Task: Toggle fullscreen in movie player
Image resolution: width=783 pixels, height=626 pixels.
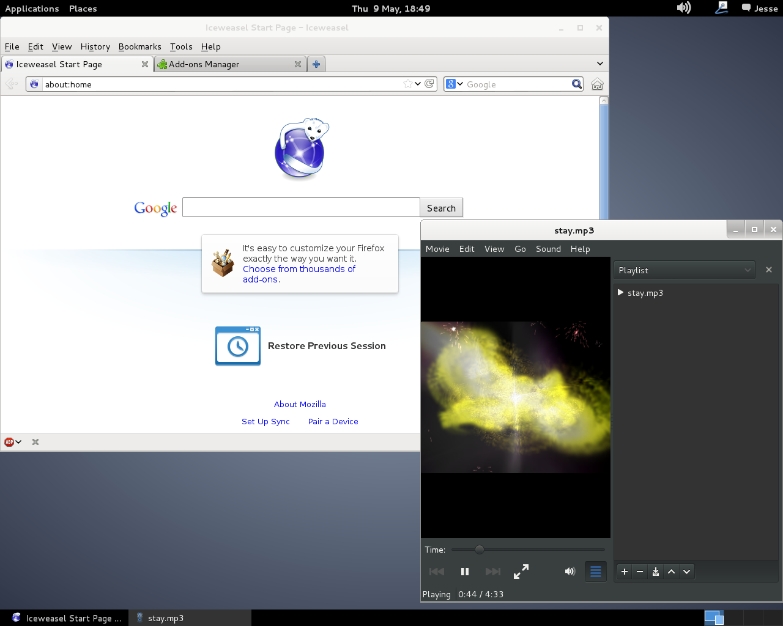Action: click(x=521, y=572)
